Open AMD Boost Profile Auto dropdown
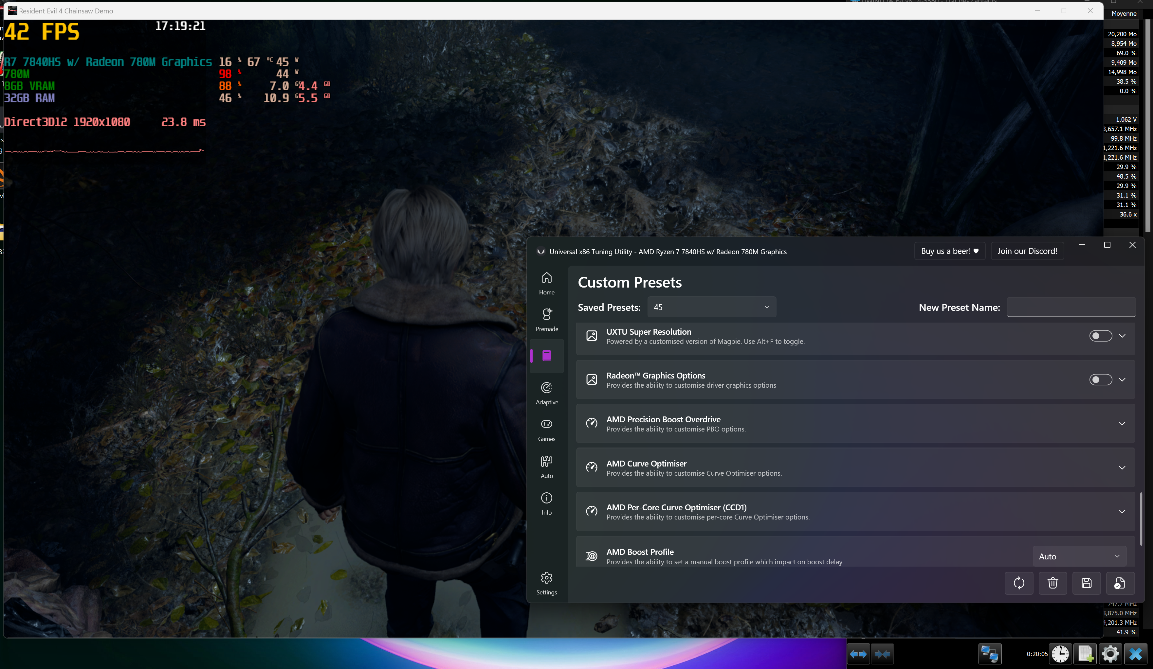The width and height of the screenshot is (1153, 669). tap(1078, 556)
